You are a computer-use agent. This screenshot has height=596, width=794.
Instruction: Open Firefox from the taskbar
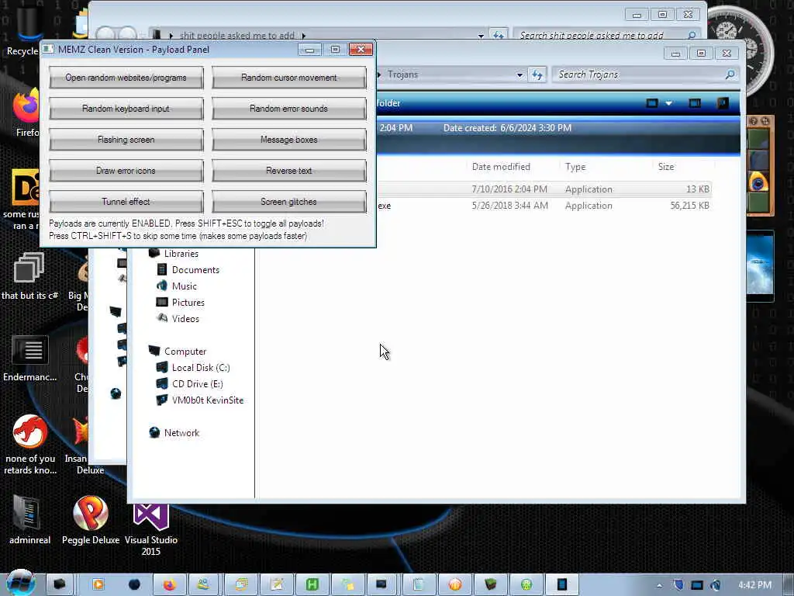(170, 585)
